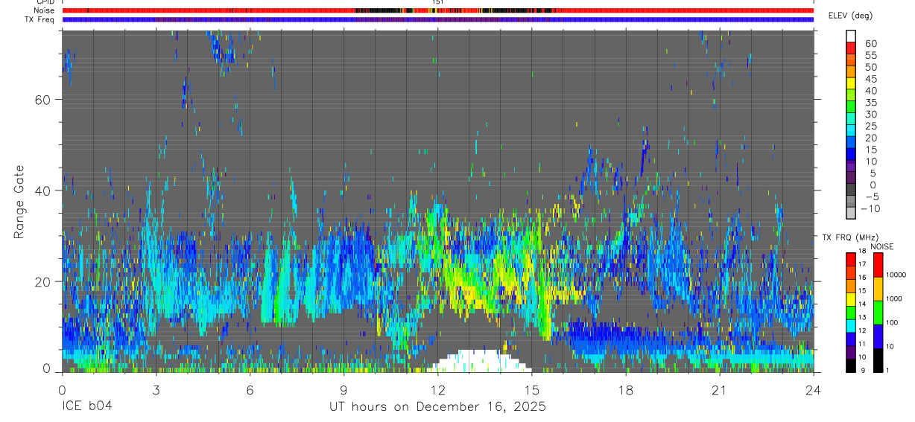915x422 pixels.
Task: Click the '6' tick on the UT hours axis
Action: point(250,389)
